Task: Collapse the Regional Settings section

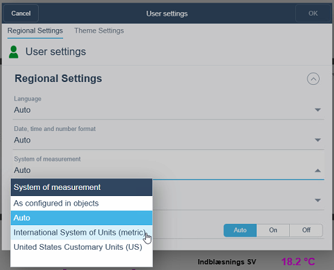Action: pyautogui.click(x=313, y=79)
